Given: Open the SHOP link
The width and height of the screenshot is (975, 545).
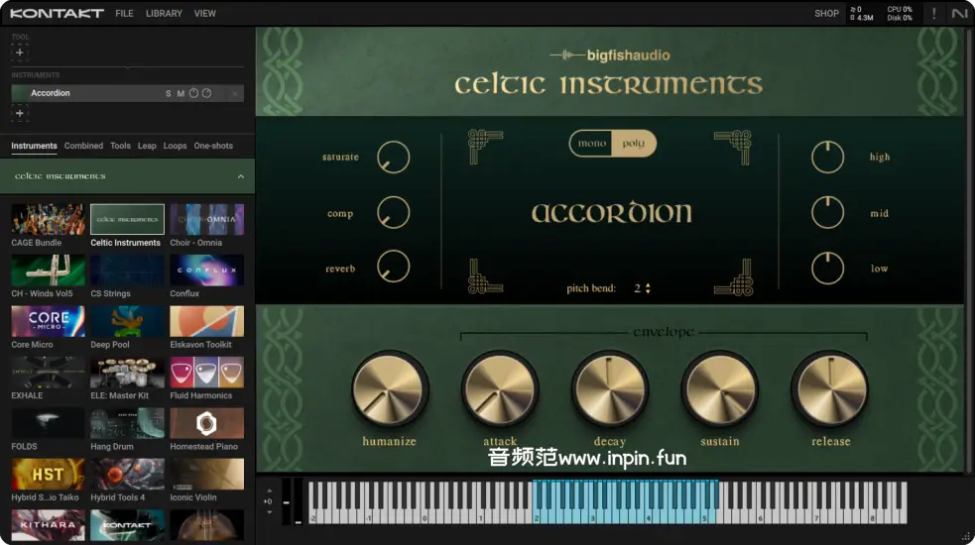Looking at the screenshot, I should [x=826, y=13].
